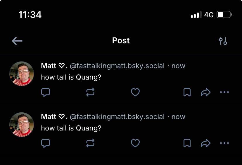This screenshot has height=165, width=242.
Task: Repost the second Matt post
Action: pyautogui.click(x=90, y=143)
